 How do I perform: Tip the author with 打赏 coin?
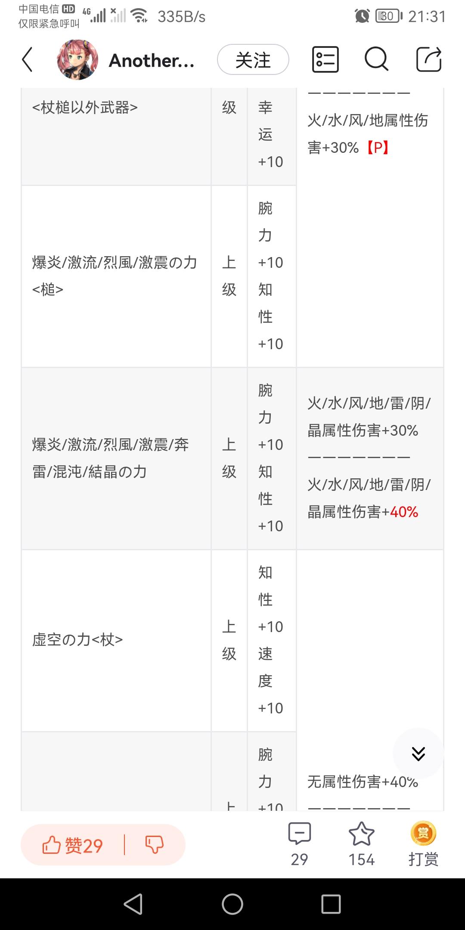423,844
